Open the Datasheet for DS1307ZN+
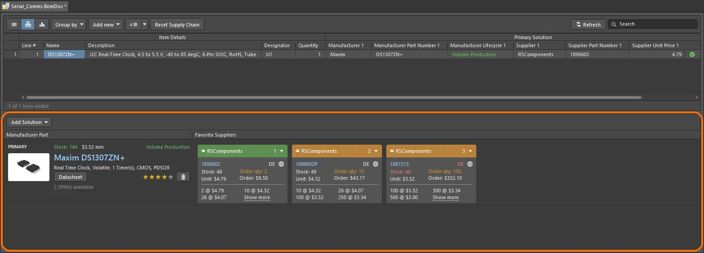The width and height of the screenshot is (704, 253). pos(71,177)
